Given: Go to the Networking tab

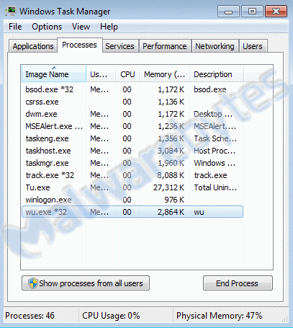Looking at the screenshot, I should [x=215, y=46].
